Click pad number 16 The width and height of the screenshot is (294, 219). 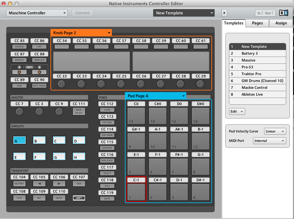click(x=200, y=116)
